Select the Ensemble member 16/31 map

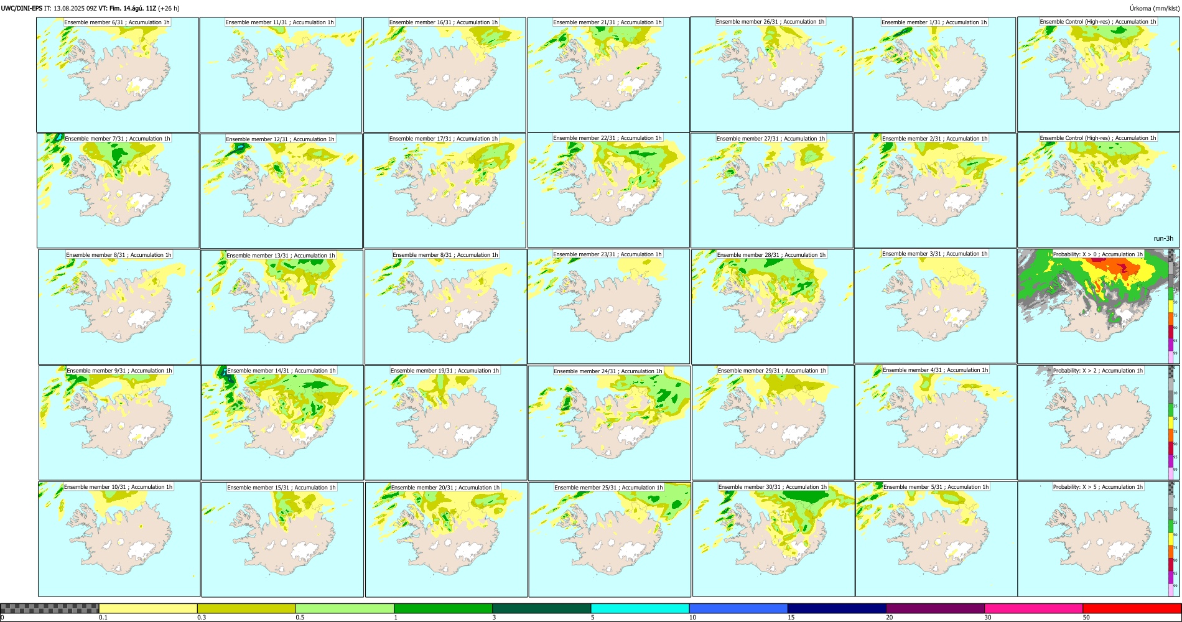445,75
